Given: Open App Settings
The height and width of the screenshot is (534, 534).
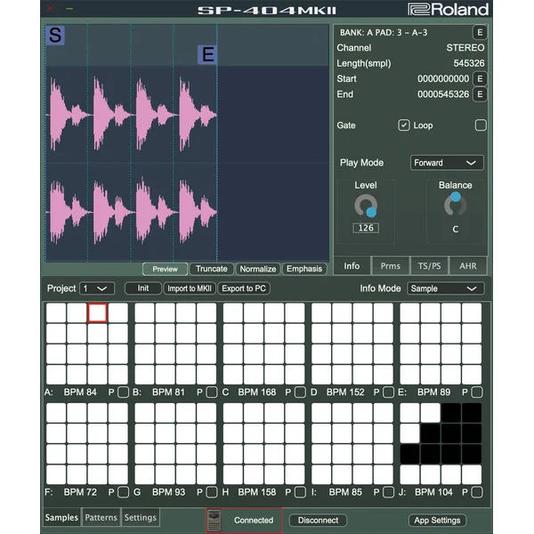Looking at the screenshot, I should (437, 520).
